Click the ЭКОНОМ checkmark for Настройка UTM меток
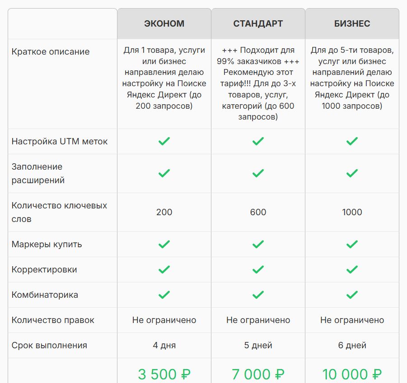Screen dimensions: 407x383 [164, 141]
